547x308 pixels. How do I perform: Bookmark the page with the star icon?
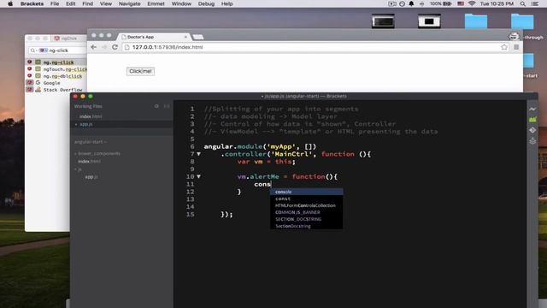pos(504,47)
